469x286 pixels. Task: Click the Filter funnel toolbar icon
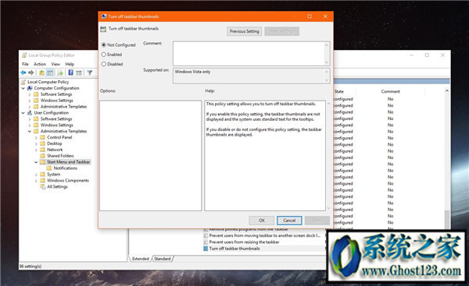pos(89,72)
